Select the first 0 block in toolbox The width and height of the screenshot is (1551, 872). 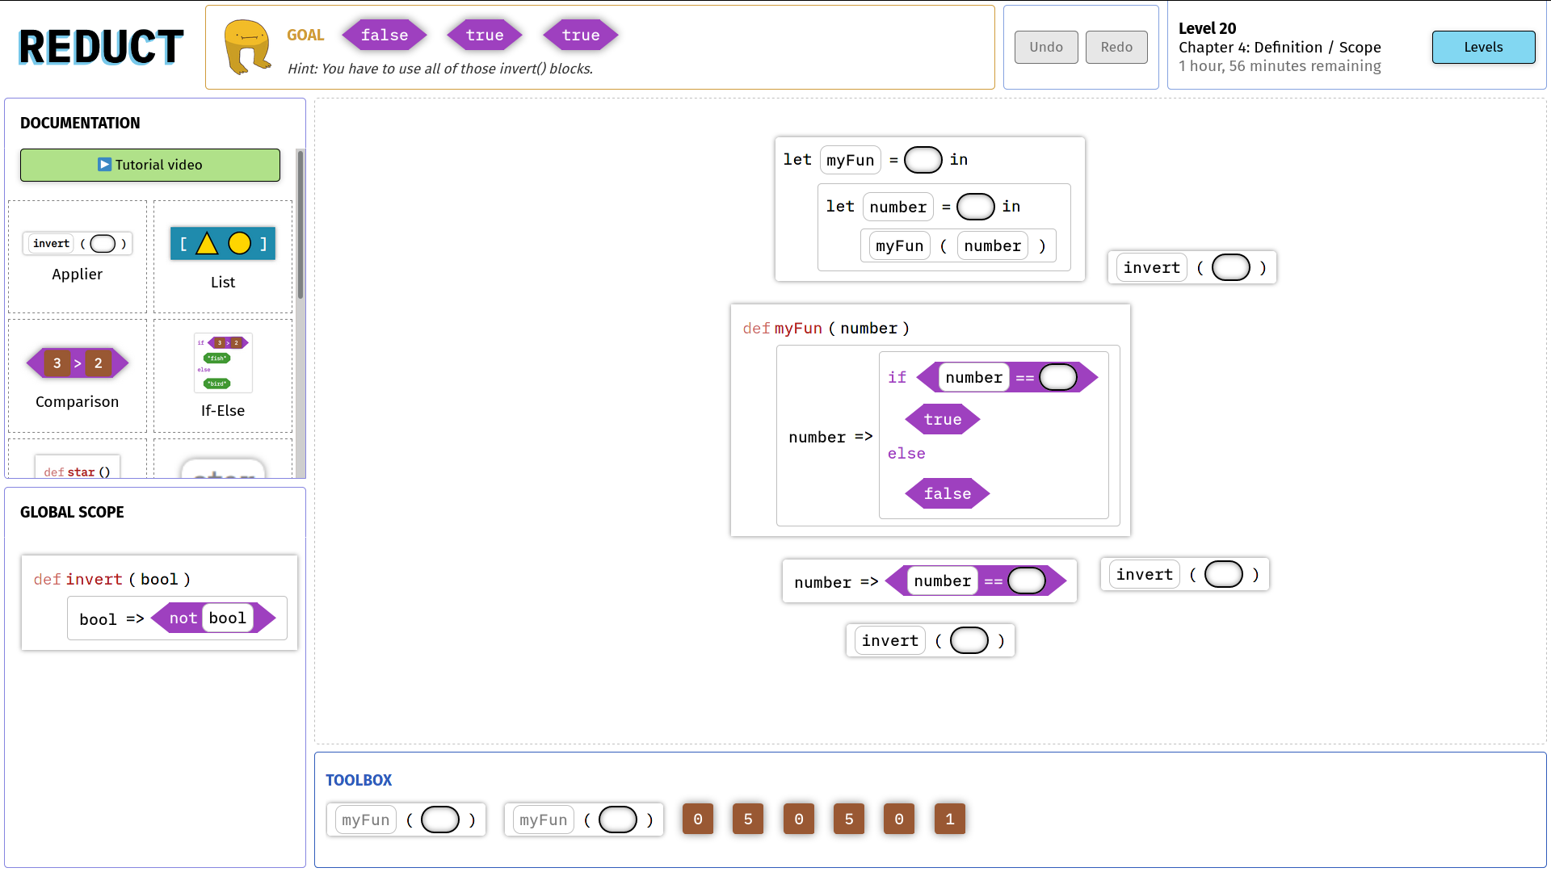pos(698,819)
